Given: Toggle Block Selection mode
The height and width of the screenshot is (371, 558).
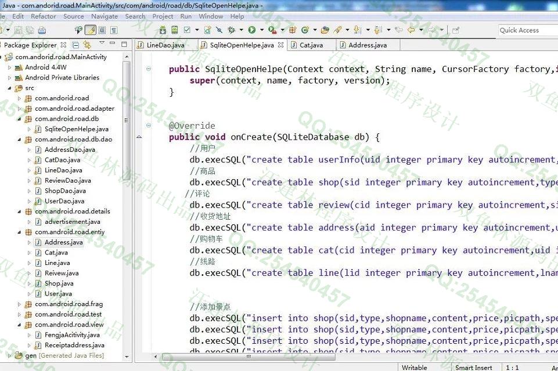Looking at the screenshot, I should click(102, 30).
